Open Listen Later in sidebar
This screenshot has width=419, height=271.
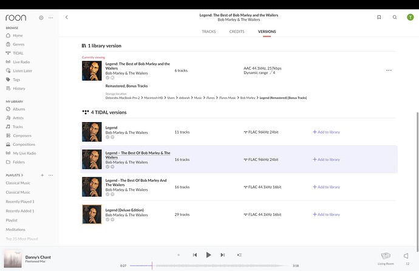point(19,71)
